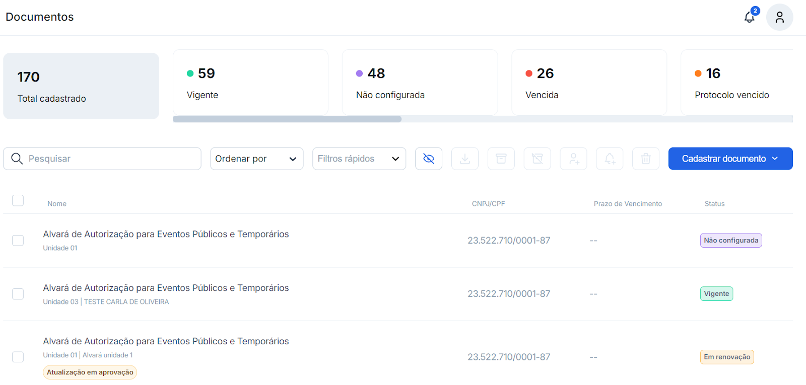Select the 26 Vencida card
806x385 pixels.
tap(589, 83)
